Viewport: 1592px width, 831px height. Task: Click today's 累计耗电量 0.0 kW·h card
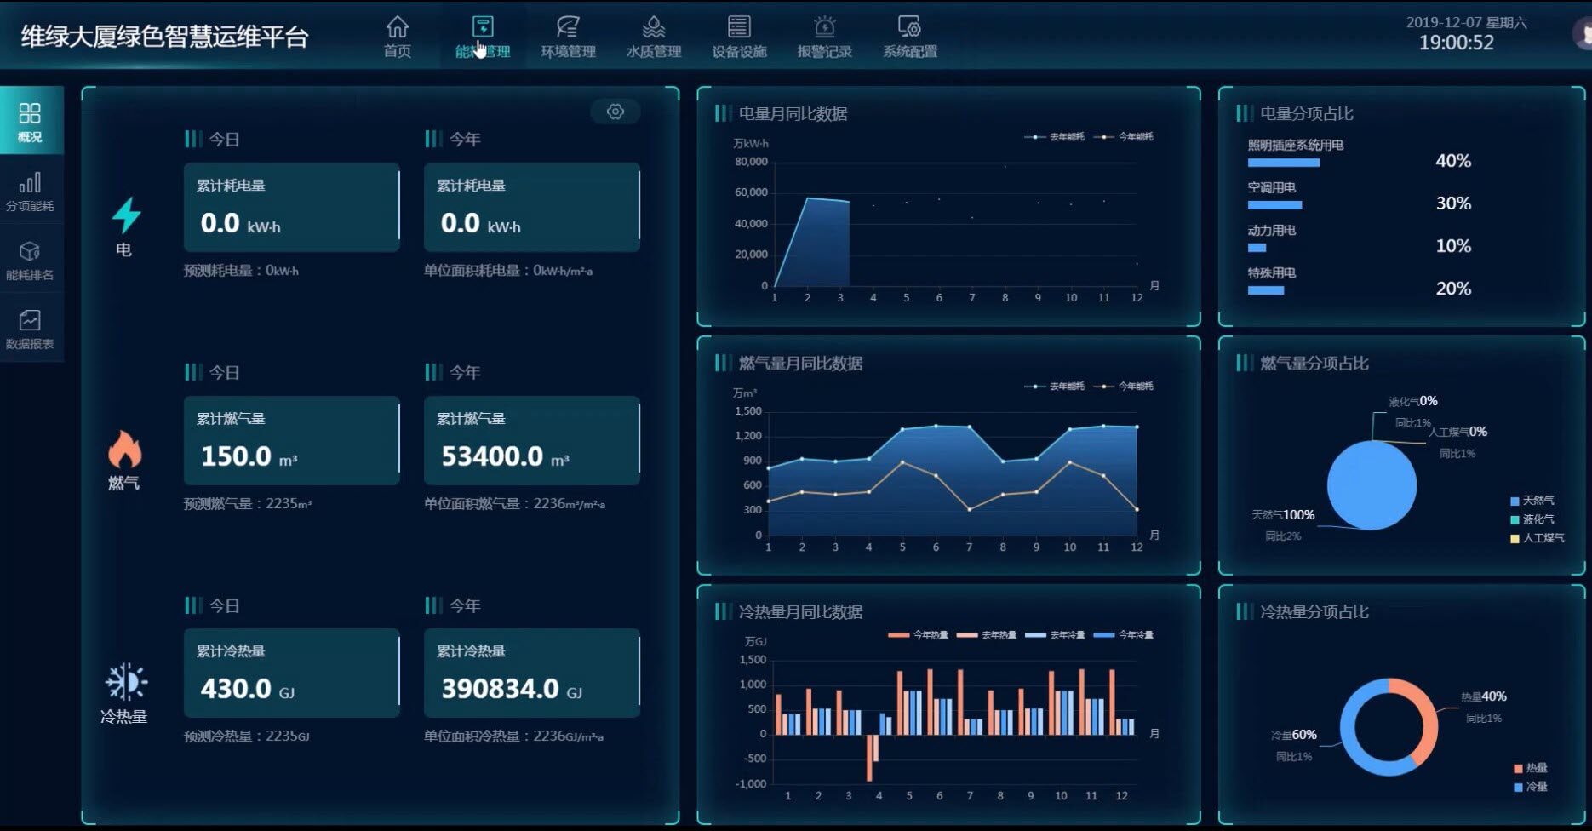292,208
